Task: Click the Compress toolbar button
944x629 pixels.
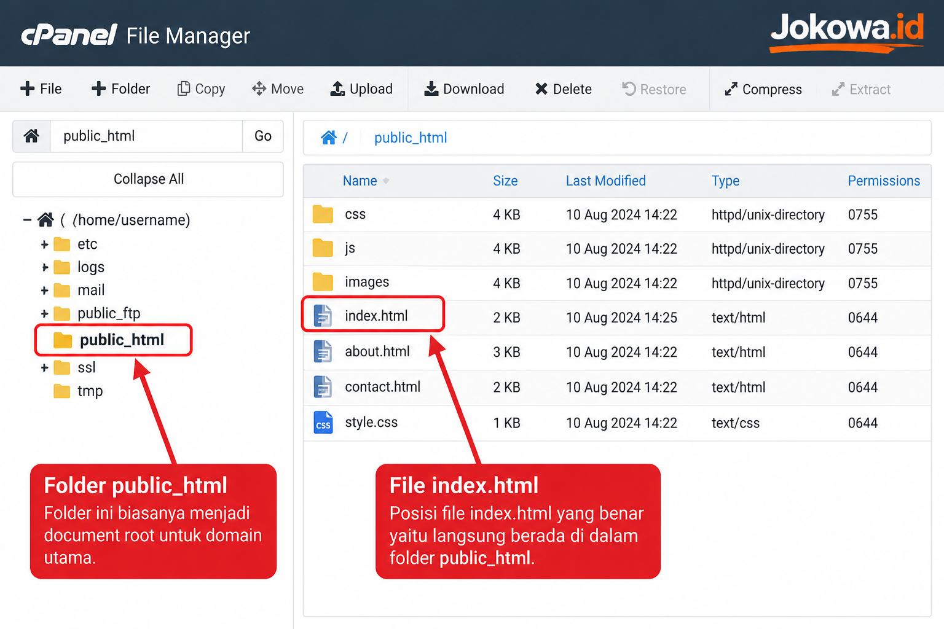Action: [763, 89]
